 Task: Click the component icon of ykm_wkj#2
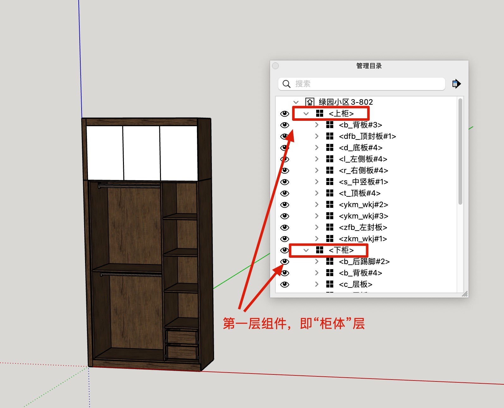pos(330,204)
